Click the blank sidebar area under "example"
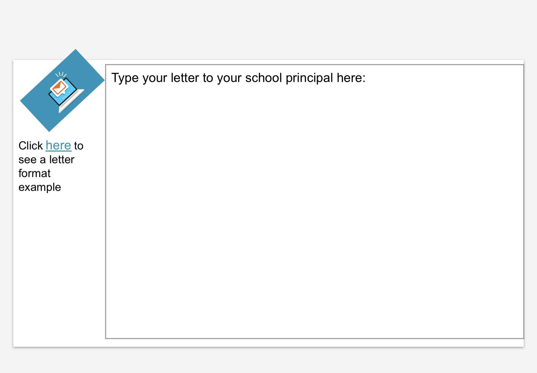 [55, 262]
